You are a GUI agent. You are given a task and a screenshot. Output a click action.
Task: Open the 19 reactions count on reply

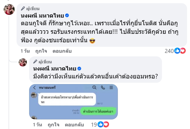(x=94, y=124)
